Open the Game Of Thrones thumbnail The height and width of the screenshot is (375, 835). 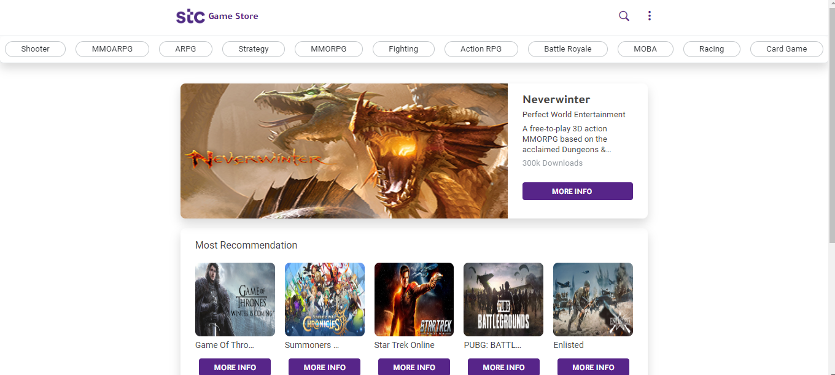(x=235, y=299)
